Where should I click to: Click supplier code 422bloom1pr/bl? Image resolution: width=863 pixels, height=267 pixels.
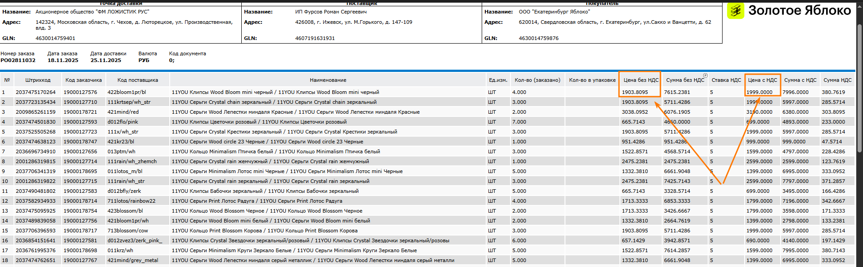tap(127, 92)
